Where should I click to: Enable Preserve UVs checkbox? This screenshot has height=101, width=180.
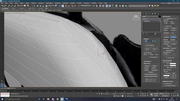(x=165, y=26)
